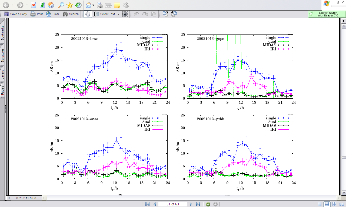
Task: Click the Snapshot camera tool
Action: (125, 14)
